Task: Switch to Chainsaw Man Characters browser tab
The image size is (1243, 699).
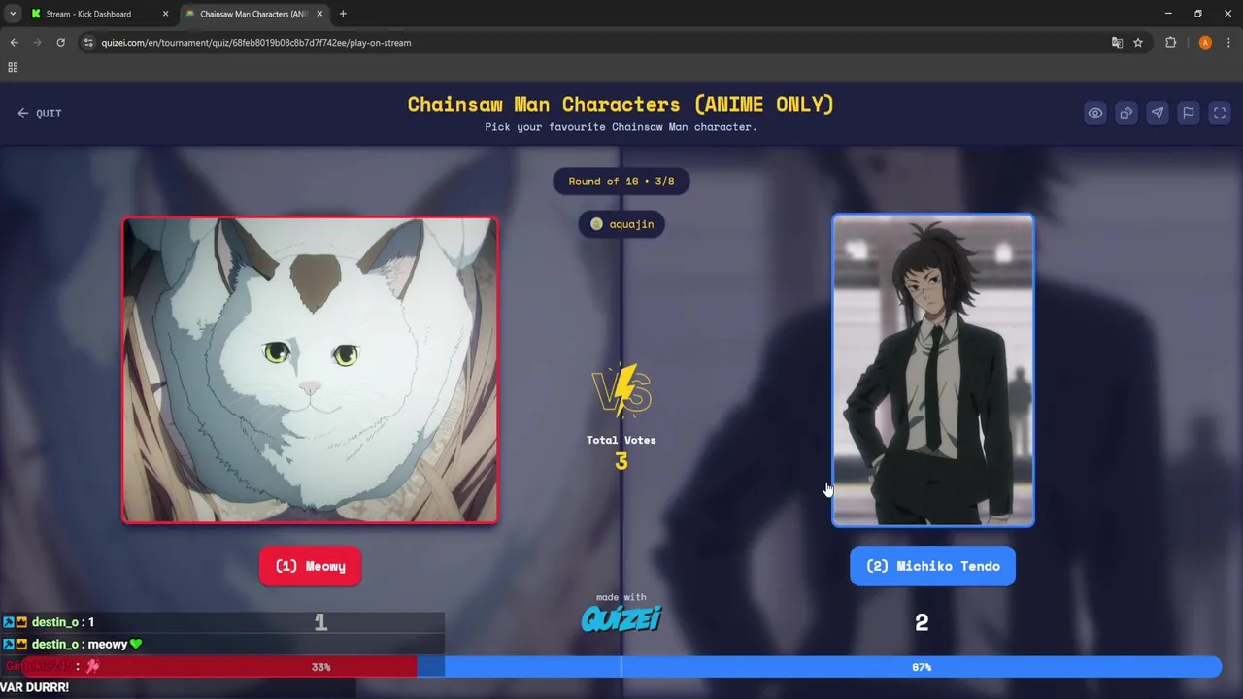Action: pyautogui.click(x=252, y=14)
